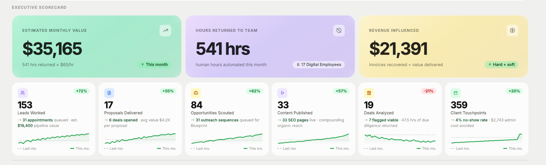This screenshot has width=546, height=165.
Task: Click the 153 Leads Worked number
Action: click(x=25, y=105)
